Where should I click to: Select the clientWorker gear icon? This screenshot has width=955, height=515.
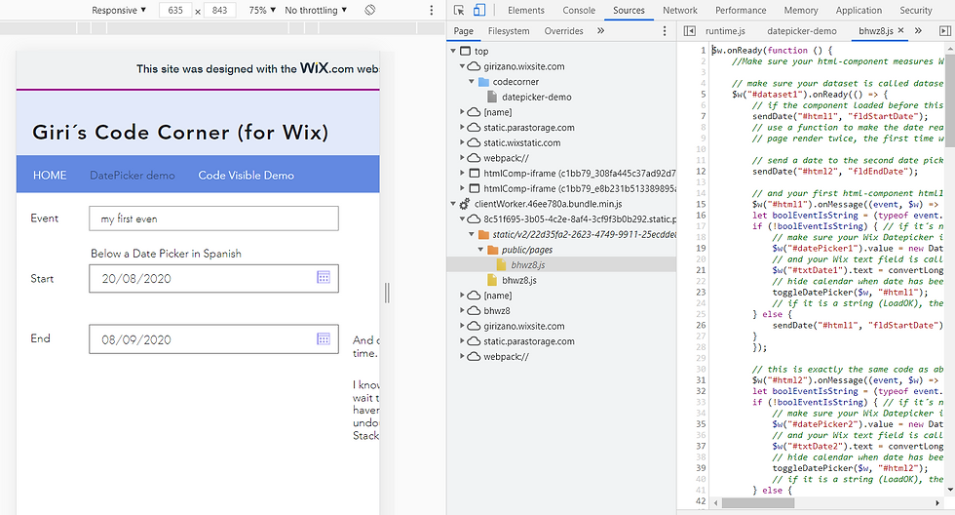pos(464,204)
